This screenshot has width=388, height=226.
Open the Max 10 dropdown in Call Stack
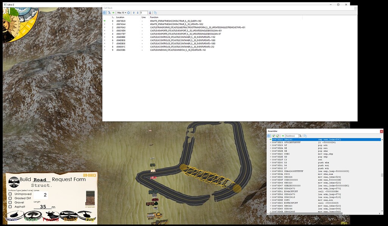pos(122,13)
